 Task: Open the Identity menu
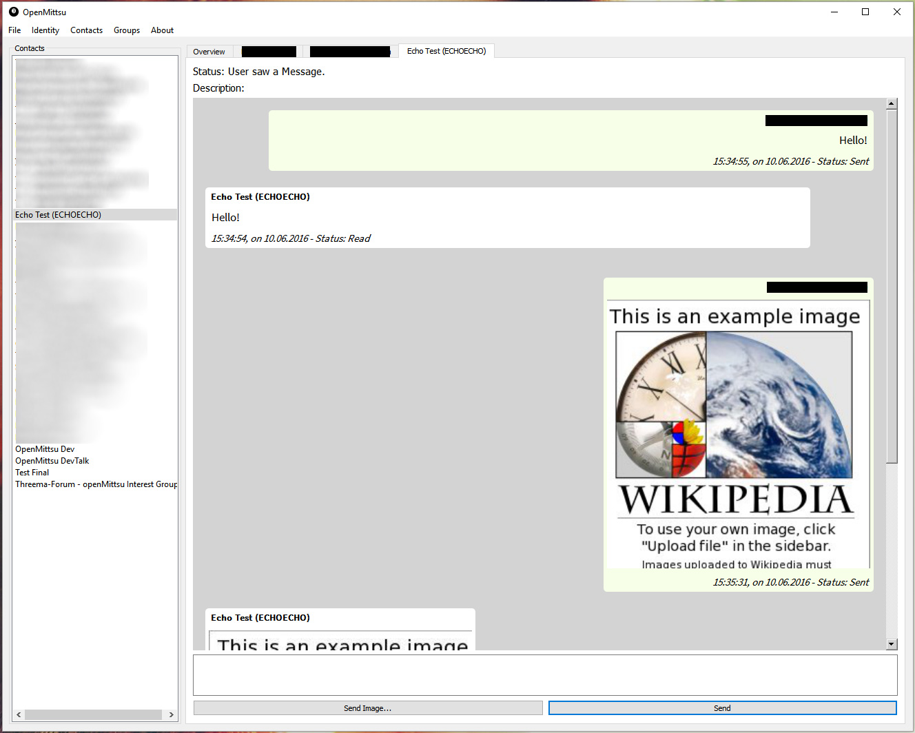[45, 30]
